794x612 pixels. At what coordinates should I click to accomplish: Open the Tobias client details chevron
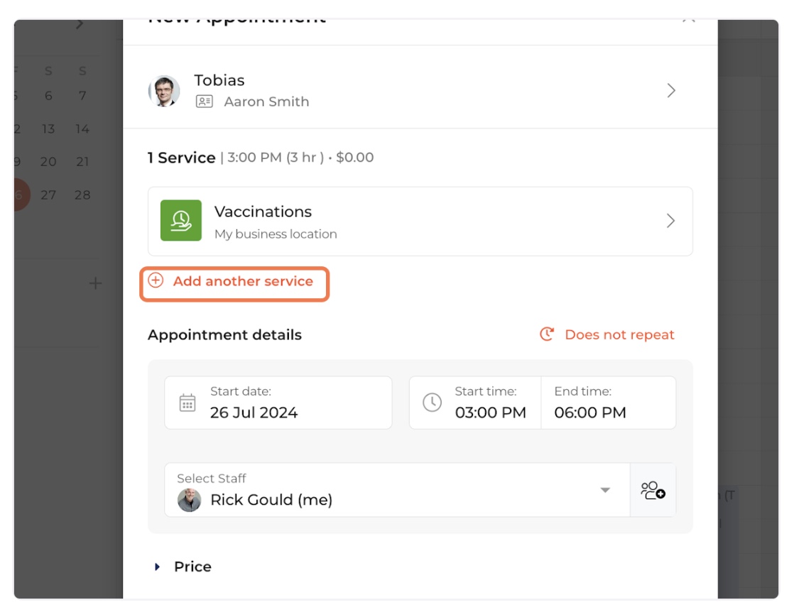tap(670, 91)
